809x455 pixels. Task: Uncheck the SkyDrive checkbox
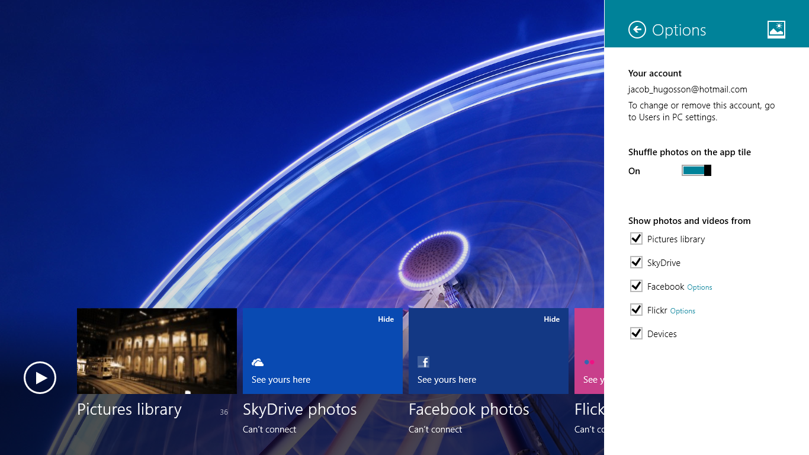637,262
